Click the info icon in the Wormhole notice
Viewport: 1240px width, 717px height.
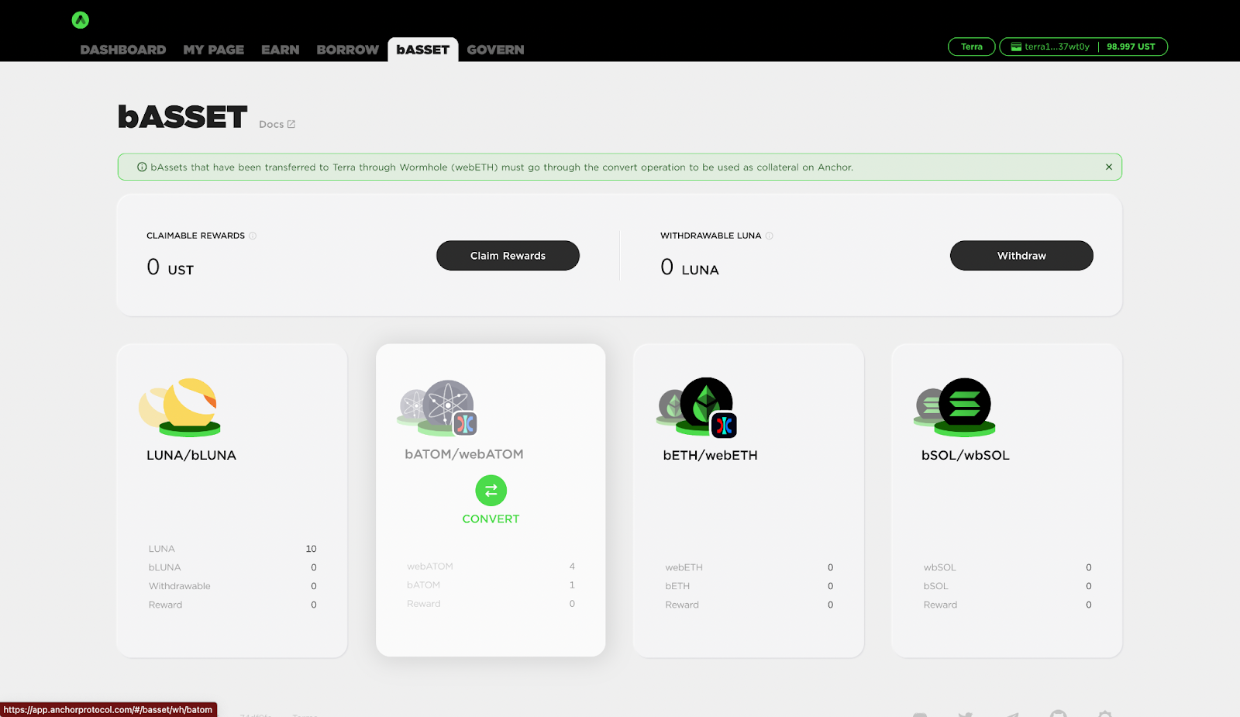(142, 167)
